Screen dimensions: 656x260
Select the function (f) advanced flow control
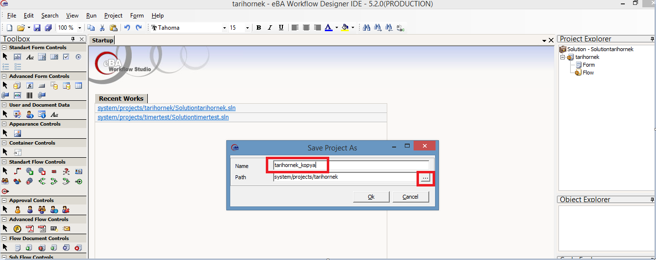(17, 228)
